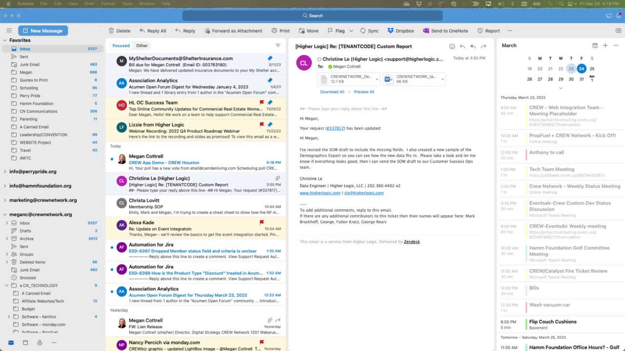Open the filter icon above the message list
625x351 pixels.
(x=278, y=45)
